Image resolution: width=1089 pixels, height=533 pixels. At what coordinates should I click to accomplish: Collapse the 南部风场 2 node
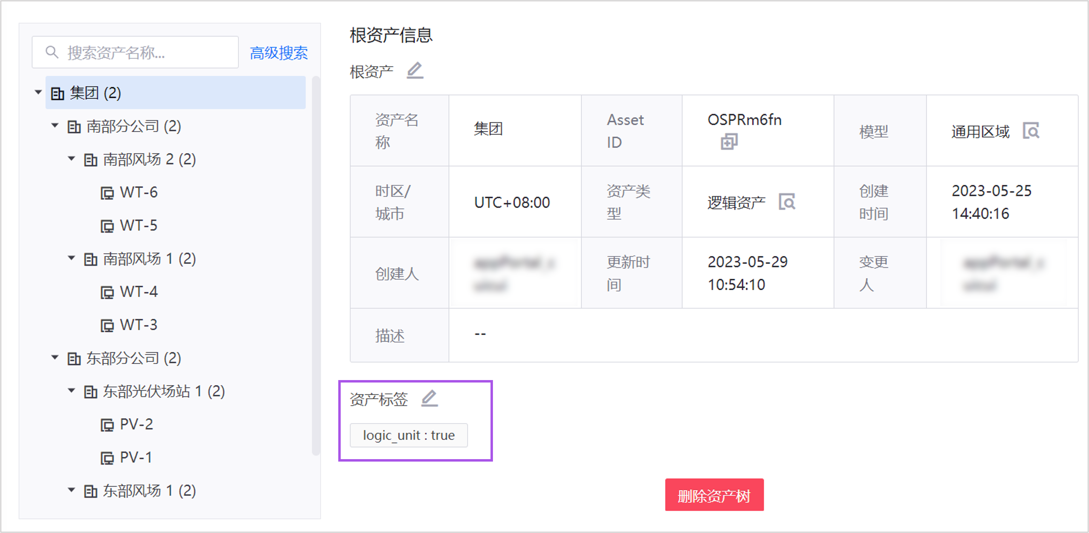pos(71,159)
